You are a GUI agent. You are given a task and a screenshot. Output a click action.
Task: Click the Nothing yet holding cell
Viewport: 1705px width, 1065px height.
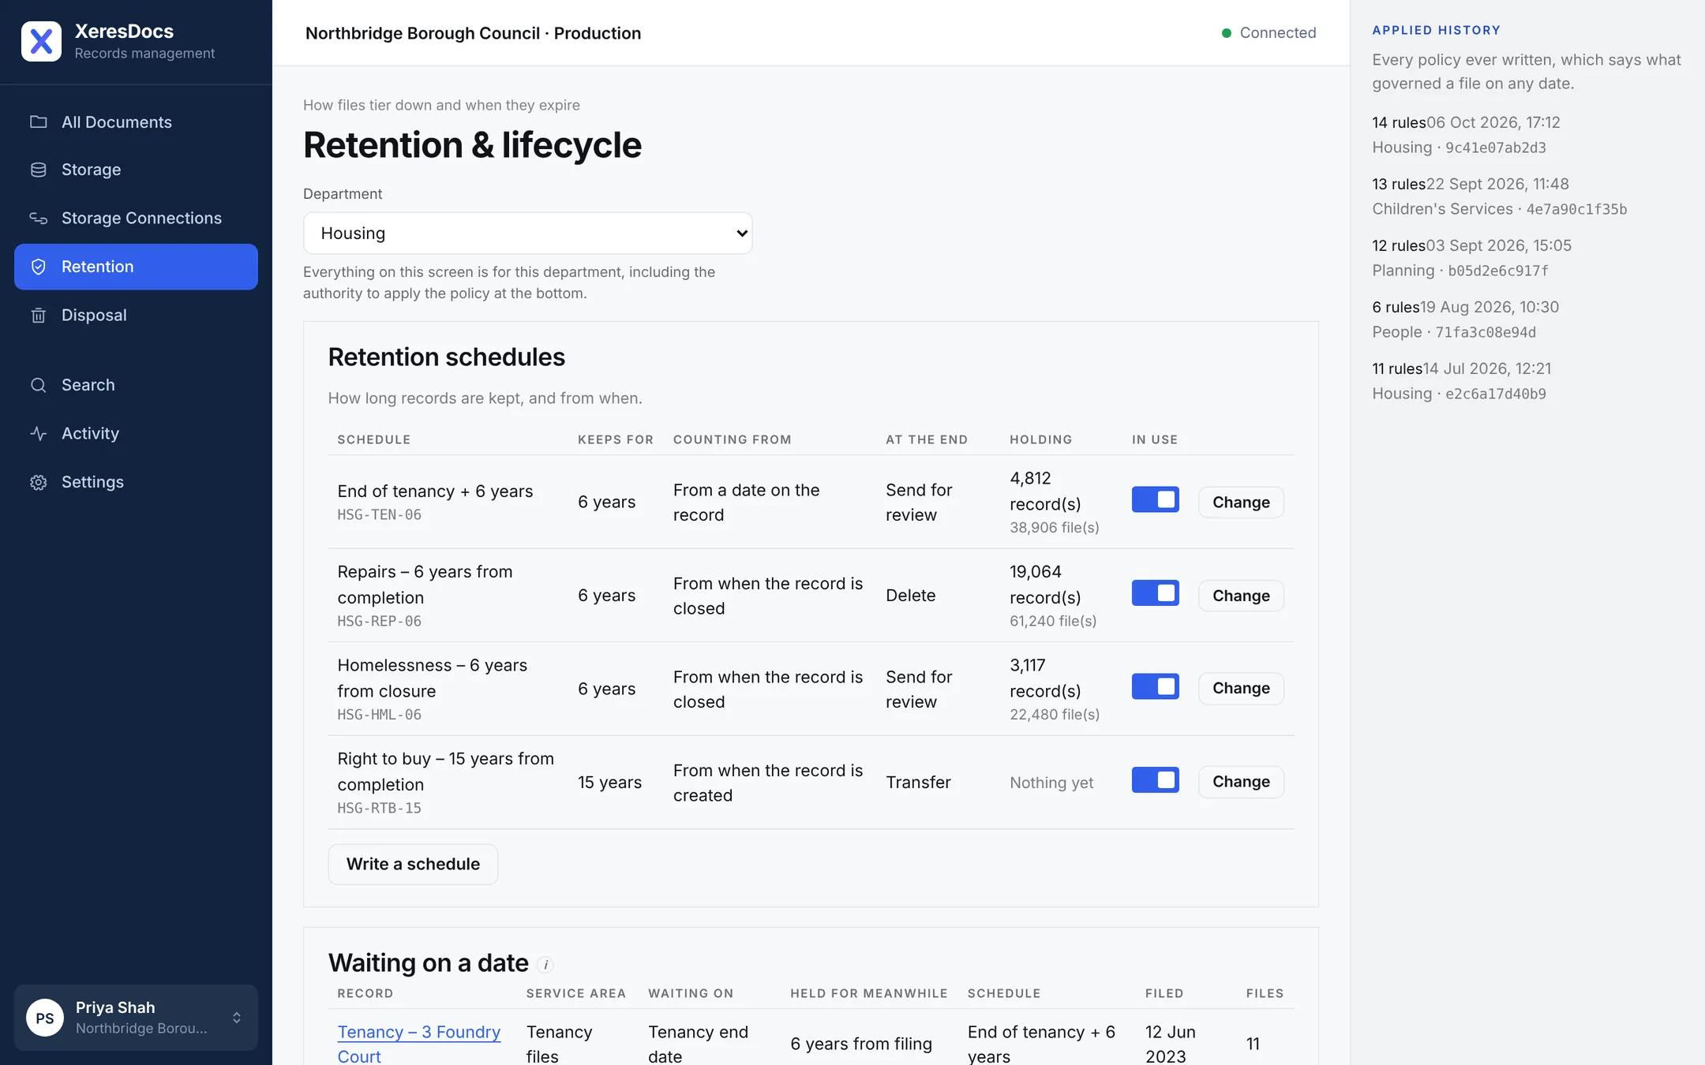1051,783
